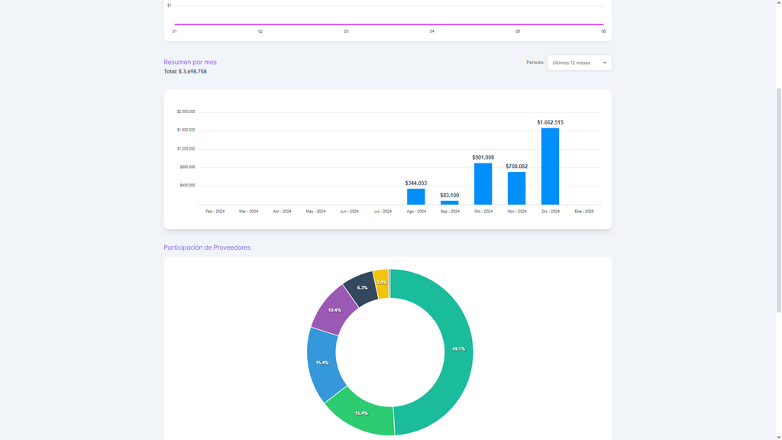The image size is (782, 440).
Task: Click the Nov - 2024 bar worth $708.082
Action: coord(516,188)
